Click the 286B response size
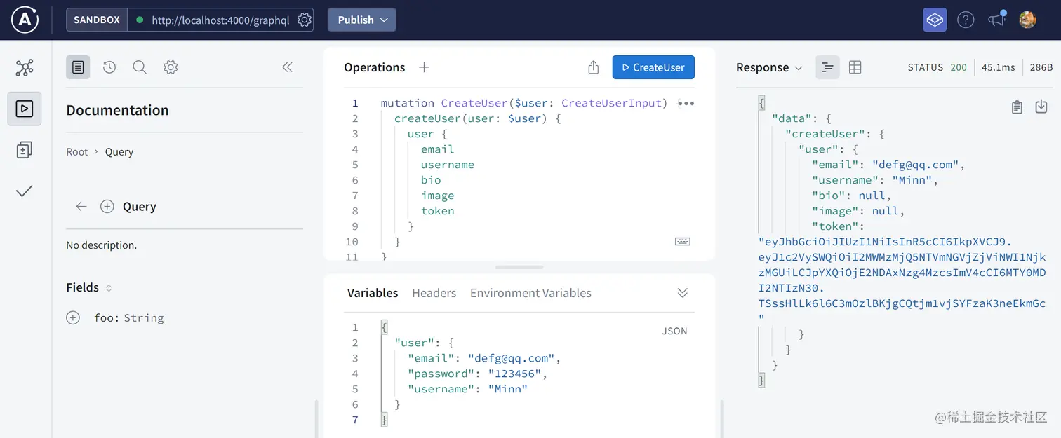Viewport: 1061px width, 438px height. click(1041, 67)
